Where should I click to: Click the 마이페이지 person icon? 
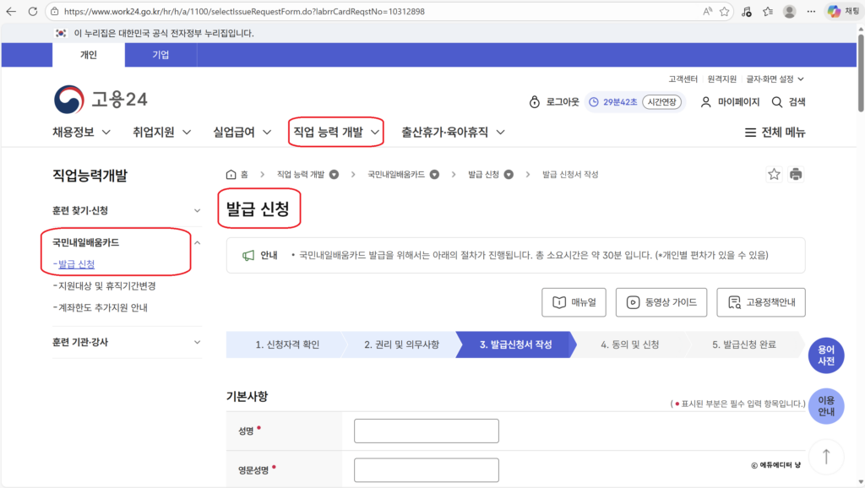706,101
